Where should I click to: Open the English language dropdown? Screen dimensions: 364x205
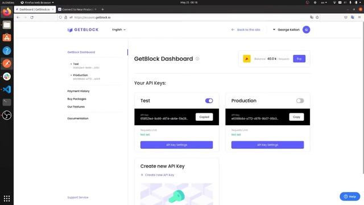coord(119,30)
